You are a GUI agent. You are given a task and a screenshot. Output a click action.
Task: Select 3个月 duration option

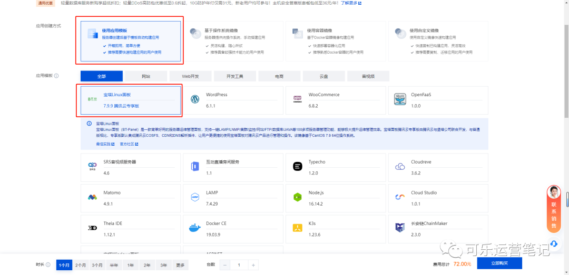97,265
